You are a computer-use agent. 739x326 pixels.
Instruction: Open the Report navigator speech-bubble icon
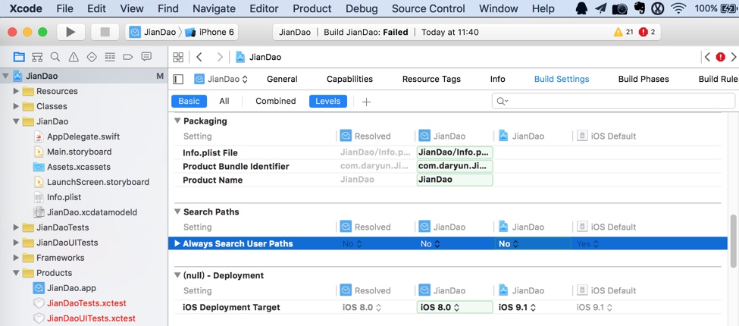pyautogui.click(x=146, y=57)
